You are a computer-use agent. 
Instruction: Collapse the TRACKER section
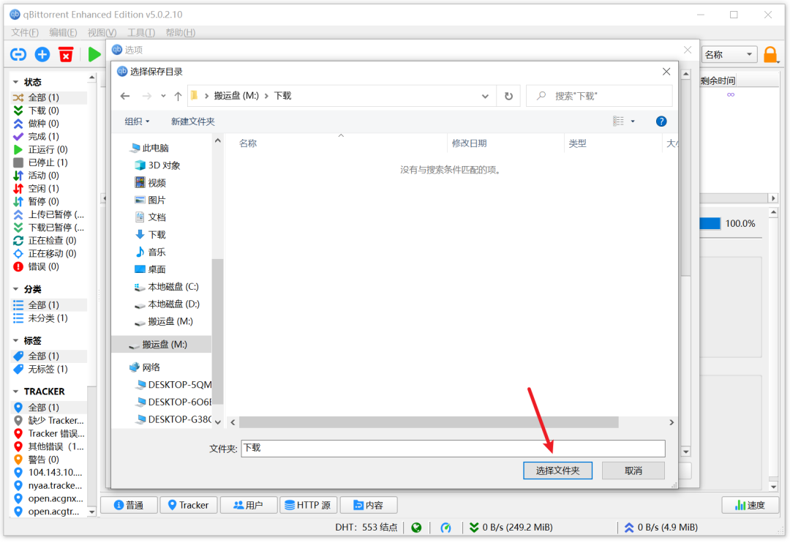coord(15,392)
